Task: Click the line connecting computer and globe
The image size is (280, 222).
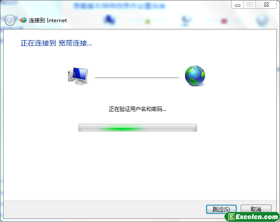Action: tap(137, 78)
